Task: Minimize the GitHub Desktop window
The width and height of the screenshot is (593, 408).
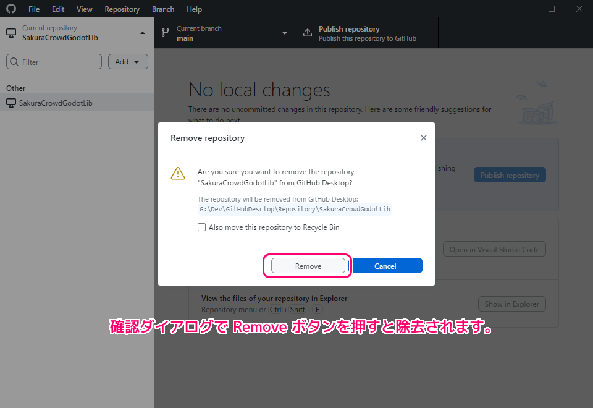Action: (x=524, y=9)
